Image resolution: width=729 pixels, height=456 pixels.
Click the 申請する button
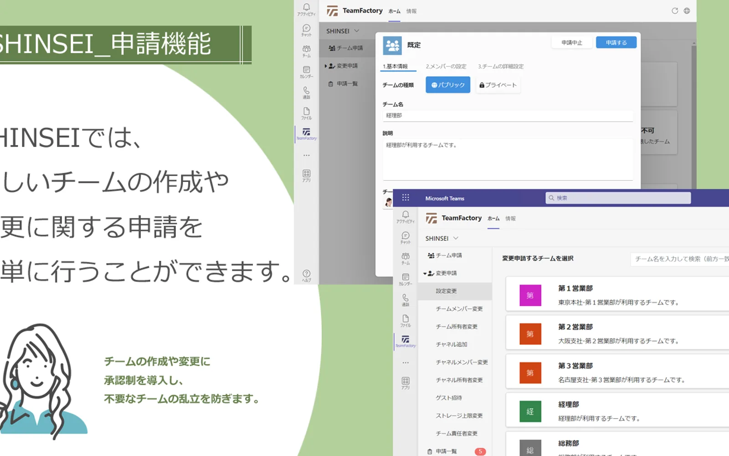(x=616, y=42)
